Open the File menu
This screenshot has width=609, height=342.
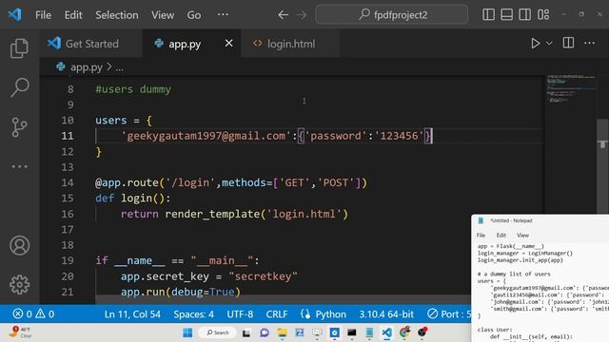(43, 15)
